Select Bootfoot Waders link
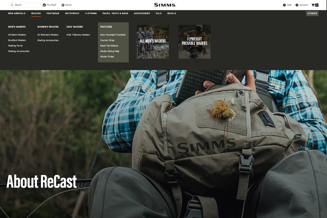 click(17, 40)
